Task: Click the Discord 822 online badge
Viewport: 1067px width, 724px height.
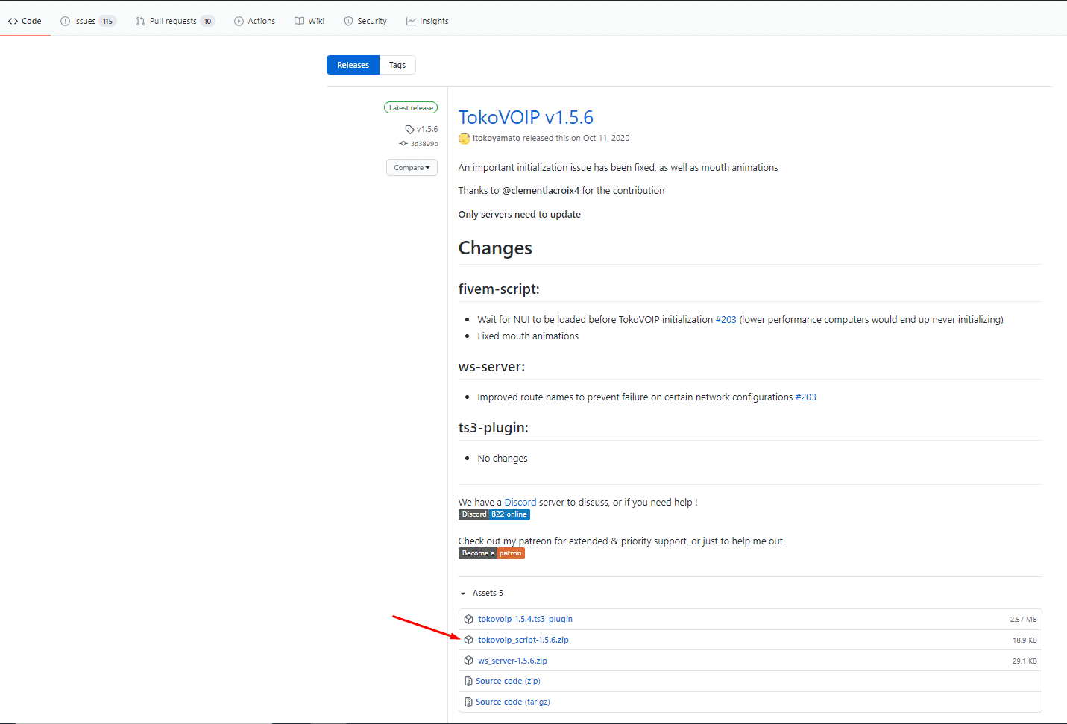Action: [x=494, y=514]
